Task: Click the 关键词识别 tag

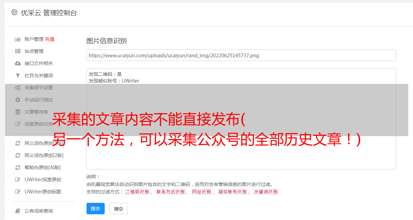Action: coord(266,192)
